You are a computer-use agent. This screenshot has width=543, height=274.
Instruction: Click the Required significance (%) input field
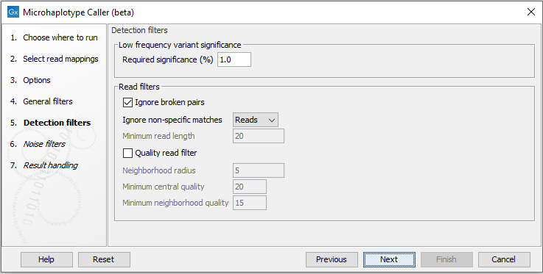click(234, 60)
